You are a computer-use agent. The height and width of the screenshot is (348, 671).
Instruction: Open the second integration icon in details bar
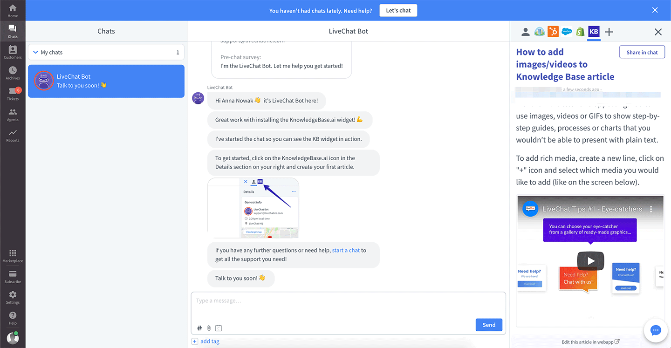[x=540, y=32]
